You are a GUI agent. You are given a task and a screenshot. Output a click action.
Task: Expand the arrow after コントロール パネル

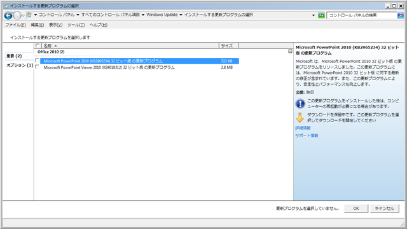click(x=78, y=15)
